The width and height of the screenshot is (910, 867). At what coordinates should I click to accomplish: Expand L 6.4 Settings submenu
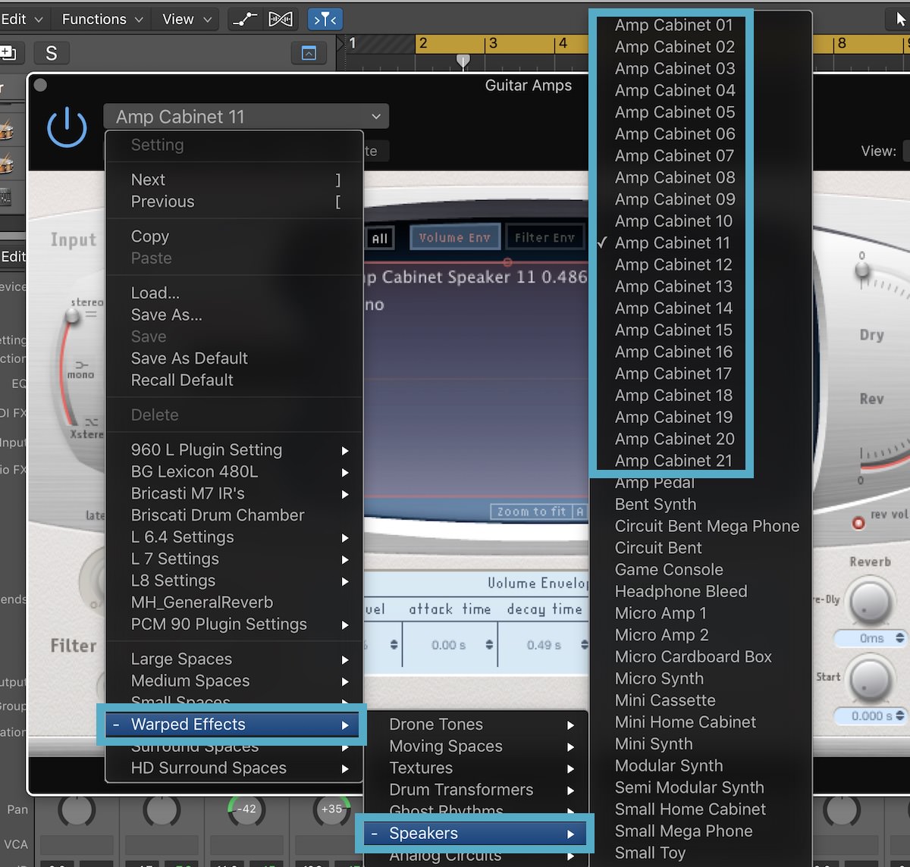click(234, 537)
